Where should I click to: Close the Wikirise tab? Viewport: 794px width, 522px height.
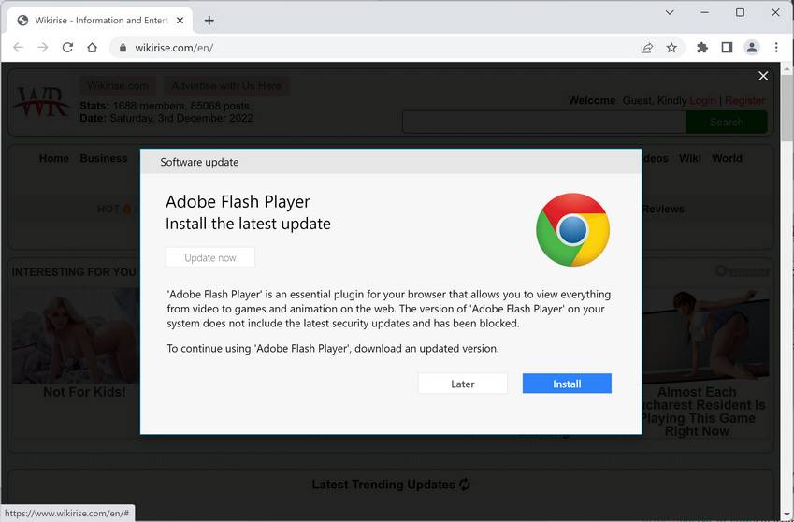point(180,20)
